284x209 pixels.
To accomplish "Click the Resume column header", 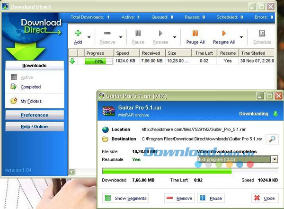I will coord(228,53).
